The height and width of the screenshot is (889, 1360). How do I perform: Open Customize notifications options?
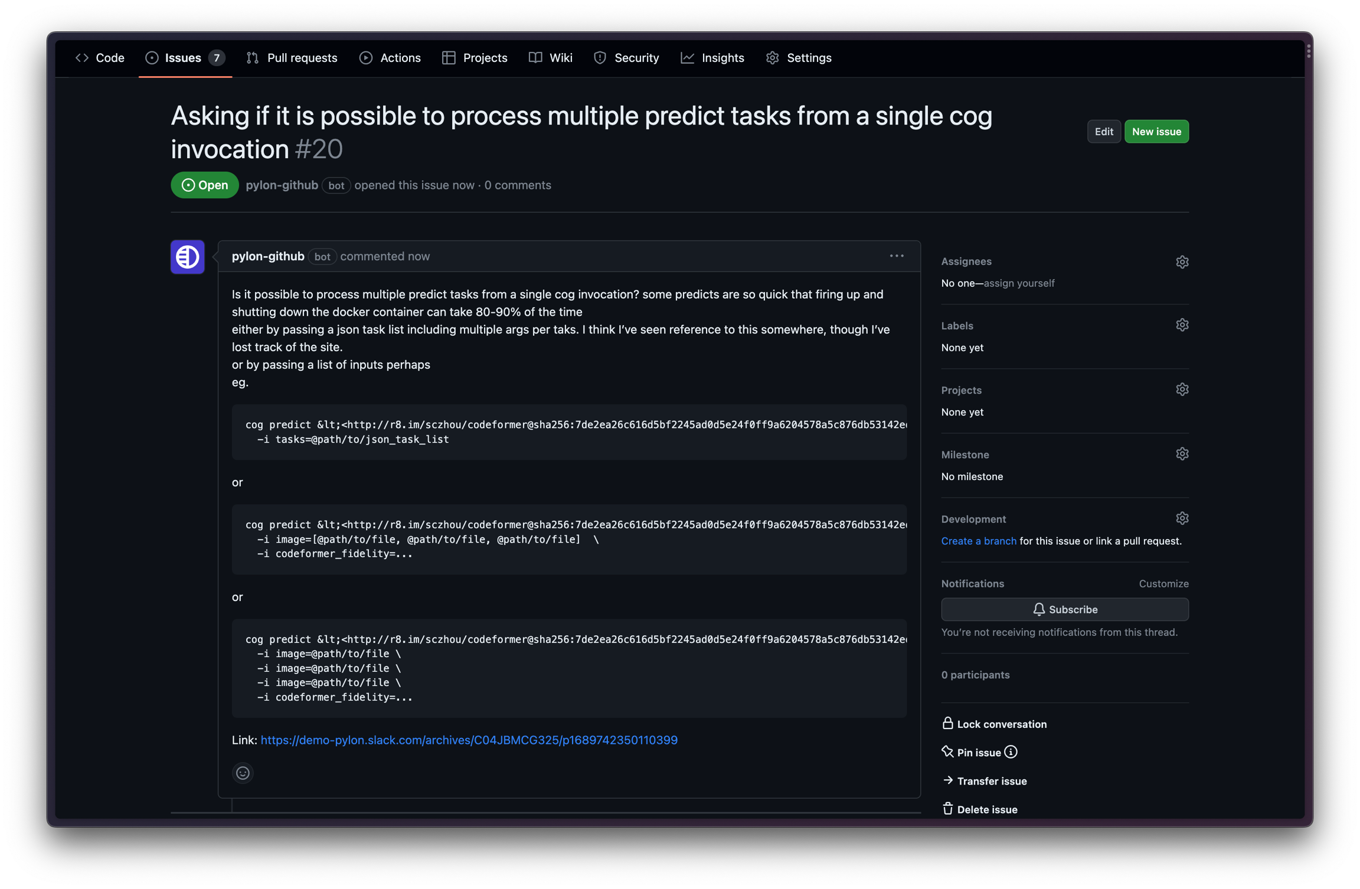(x=1163, y=583)
